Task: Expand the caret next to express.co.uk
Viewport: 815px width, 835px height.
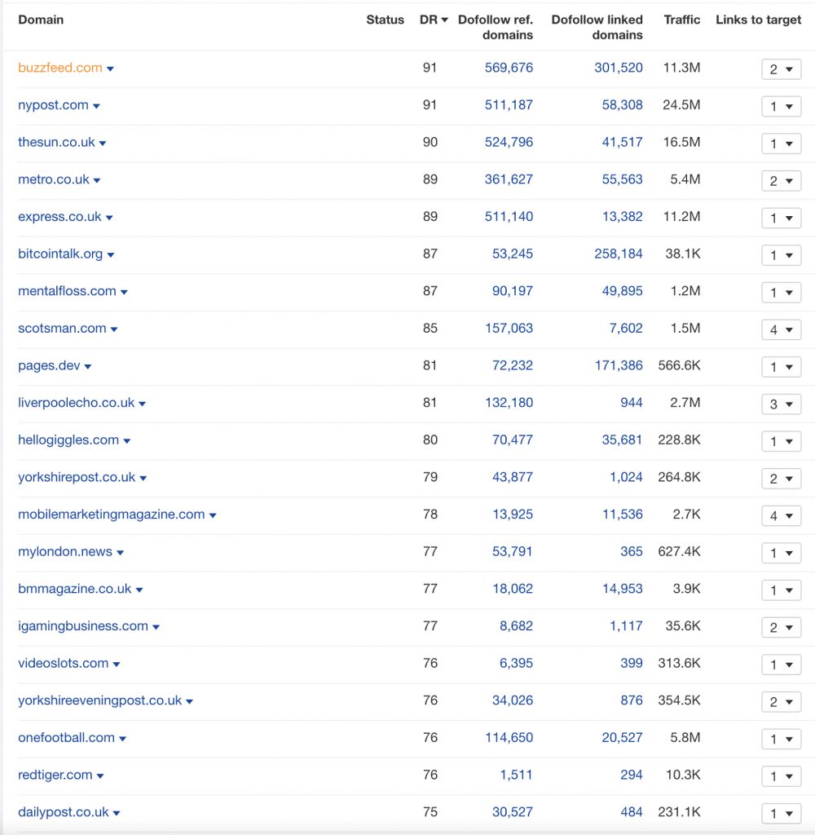Action: (x=109, y=218)
